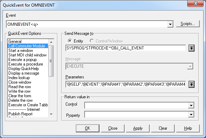The width and height of the screenshot is (206, 138).
Task: Open the Event dropdown list
Action: click(x=170, y=24)
